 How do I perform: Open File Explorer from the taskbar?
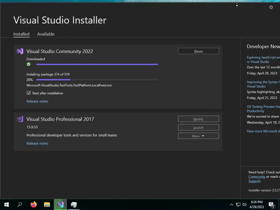47,205
